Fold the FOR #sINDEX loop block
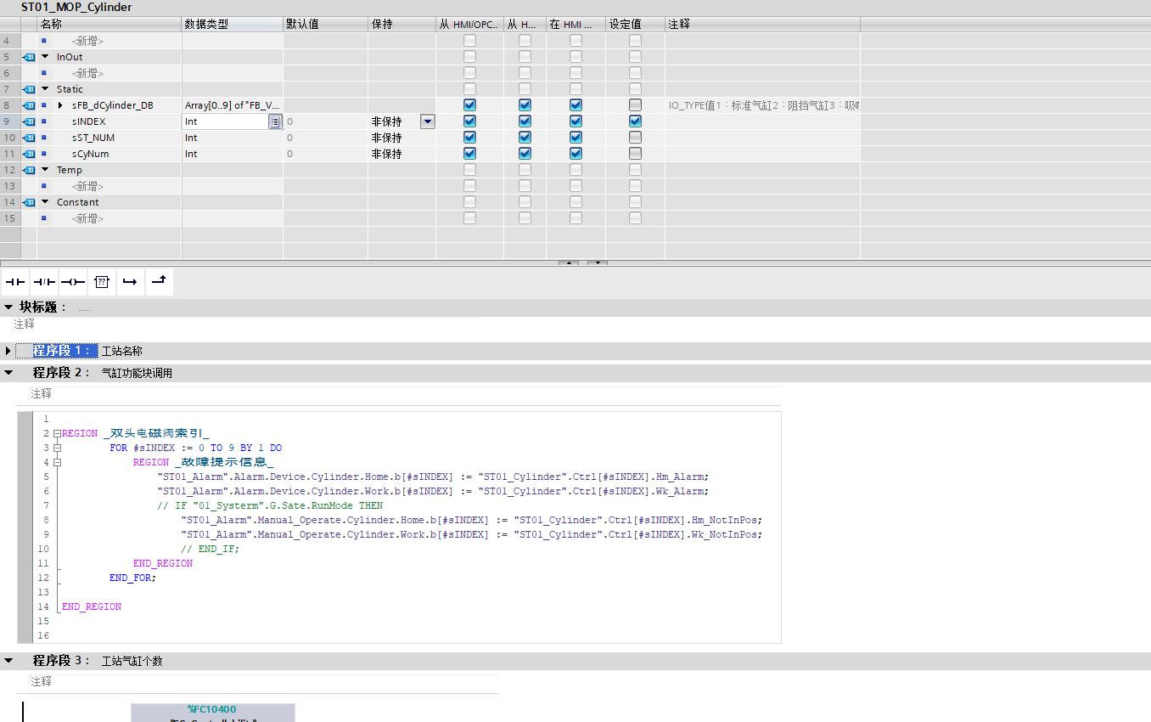 click(57, 448)
